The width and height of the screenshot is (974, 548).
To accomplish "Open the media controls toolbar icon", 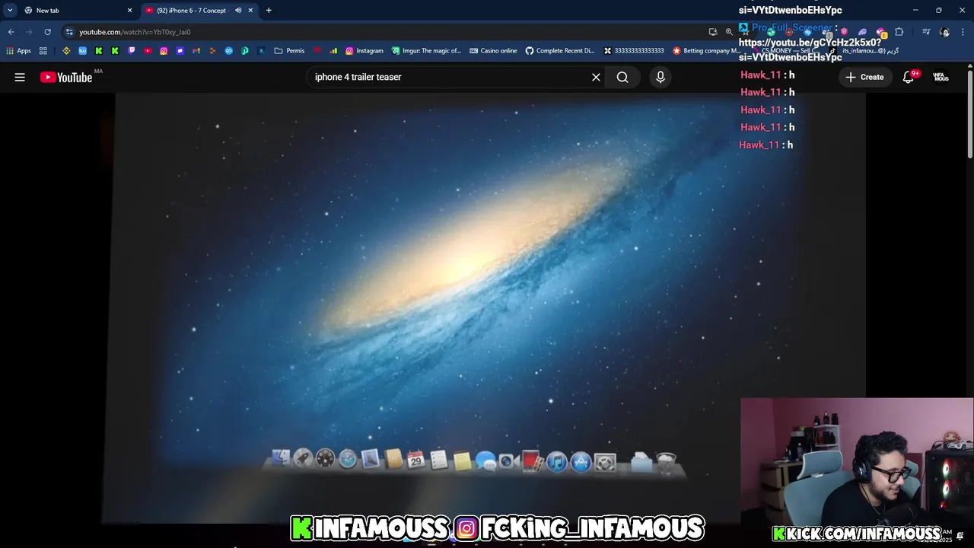I will (926, 32).
